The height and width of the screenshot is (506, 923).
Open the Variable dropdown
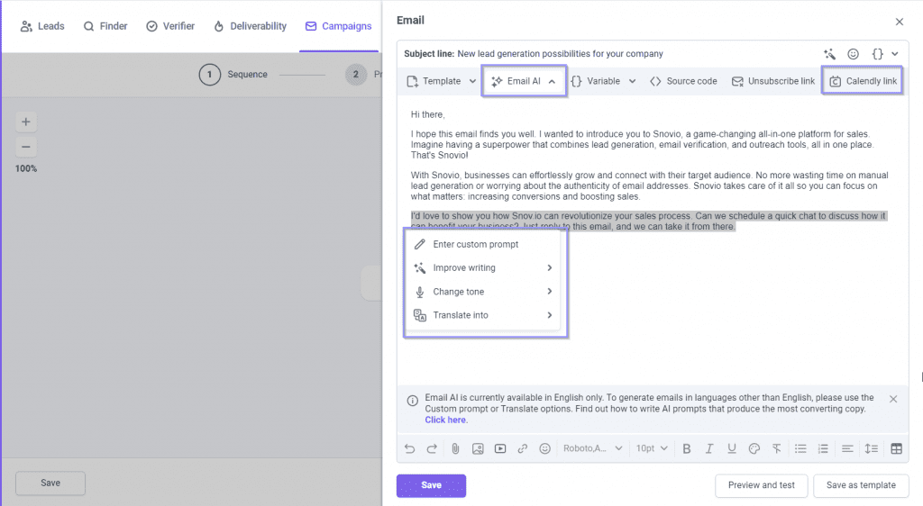[603, 81]
